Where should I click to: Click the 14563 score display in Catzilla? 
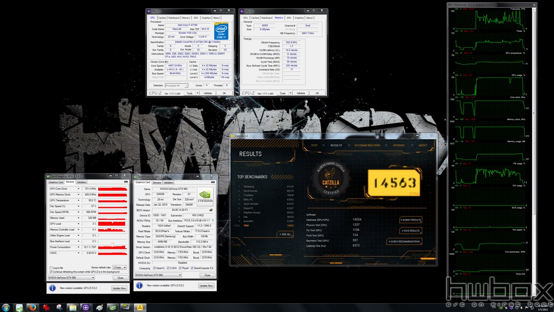coord(394,182)
